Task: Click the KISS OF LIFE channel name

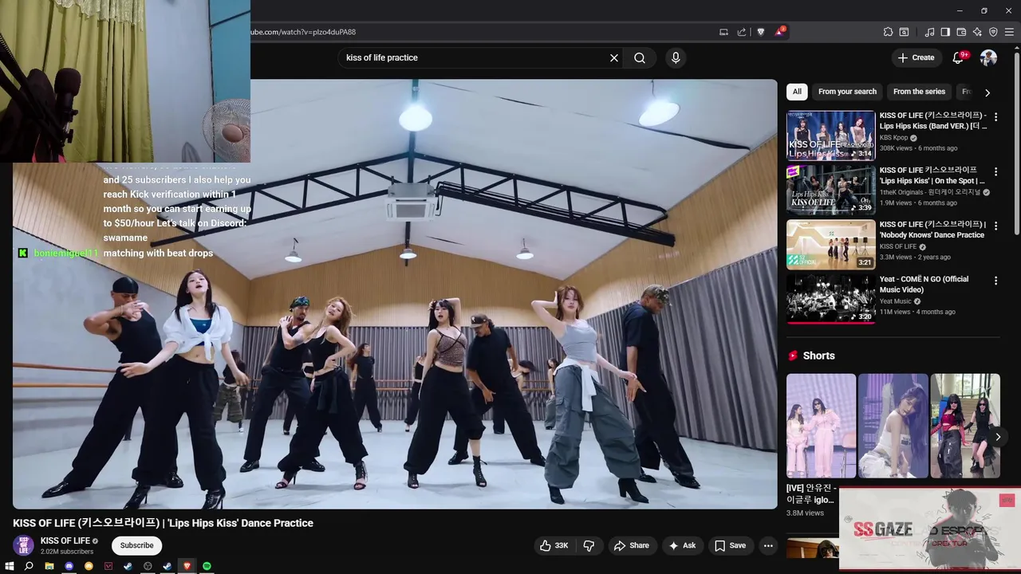Action: tap(65, 541)
